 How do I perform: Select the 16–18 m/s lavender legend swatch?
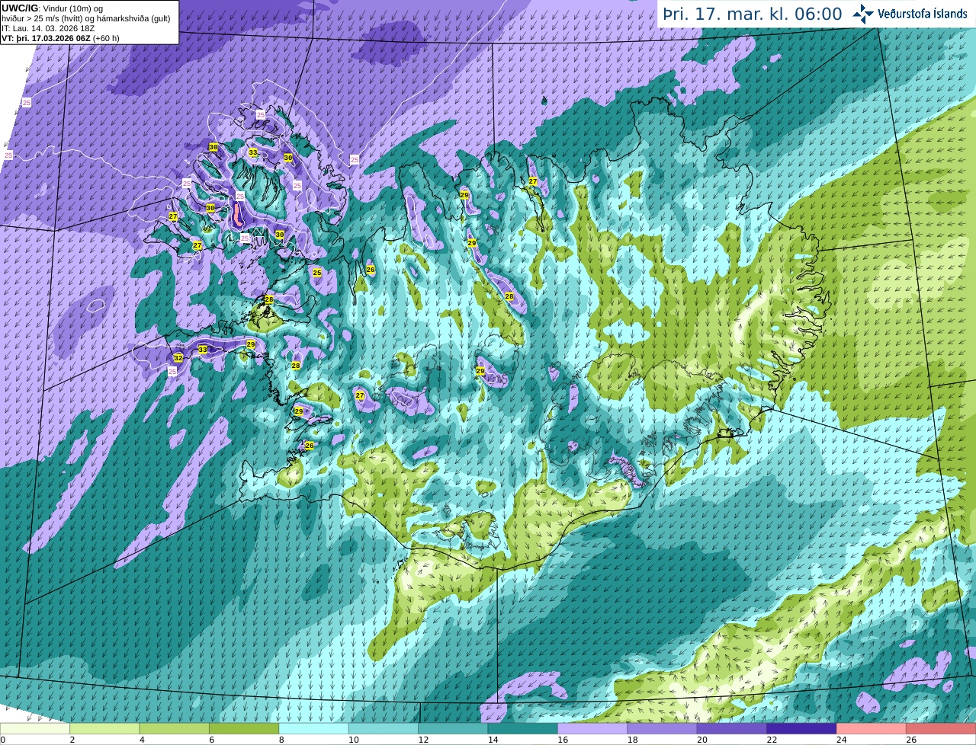point(592,728)
